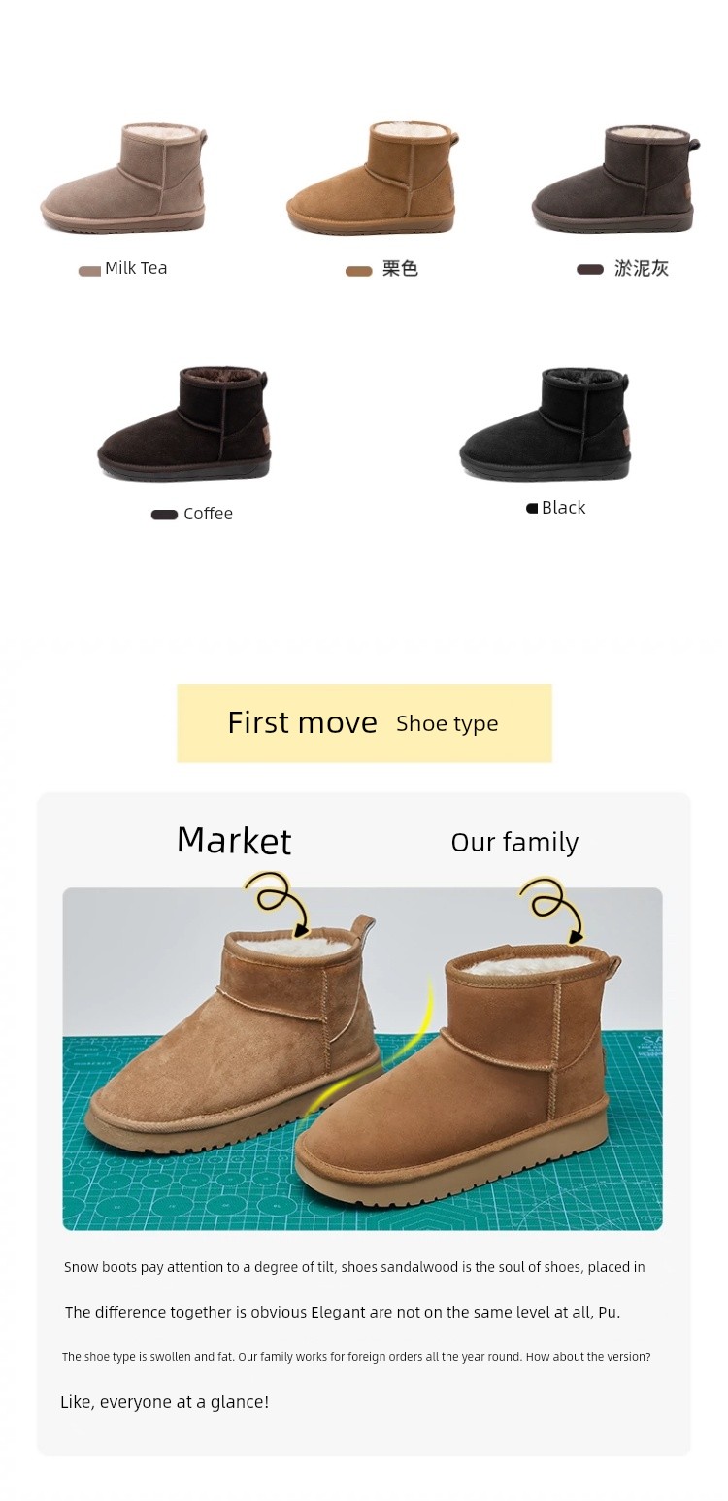Screen dimensions: 728x1501
Task: Select the chestnut 栗色 color swatch
Action: [x=359, y=271]
